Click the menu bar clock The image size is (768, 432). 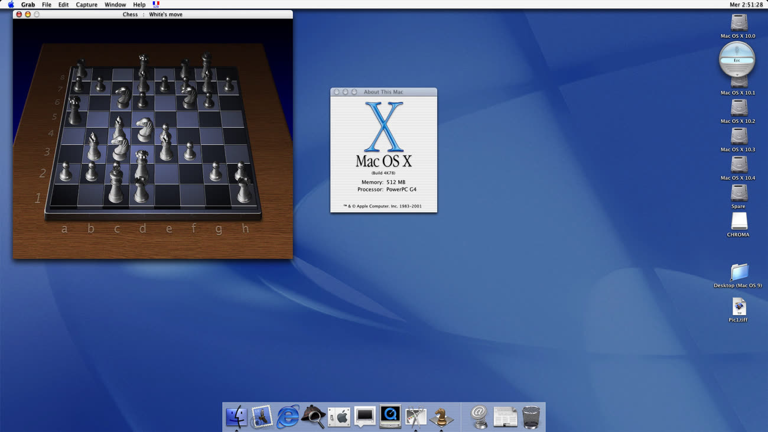coord(746,5)
